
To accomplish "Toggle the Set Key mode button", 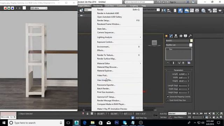I will [163, 117].
